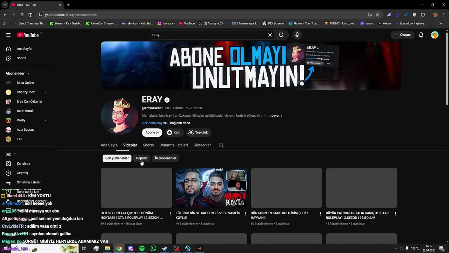The width and height of the screenshot is (449, 253).
Task: Open the Aziz Suçsuz subscription
Action: point(27,130)
